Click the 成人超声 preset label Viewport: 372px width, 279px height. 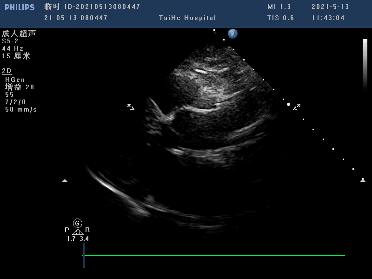tap(19, 33)
